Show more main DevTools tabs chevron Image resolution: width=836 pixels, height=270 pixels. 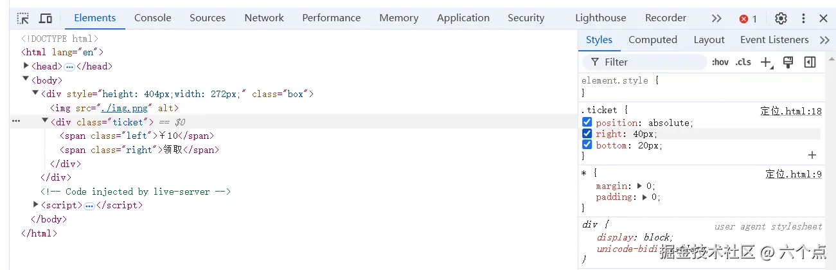pos(716,19)
